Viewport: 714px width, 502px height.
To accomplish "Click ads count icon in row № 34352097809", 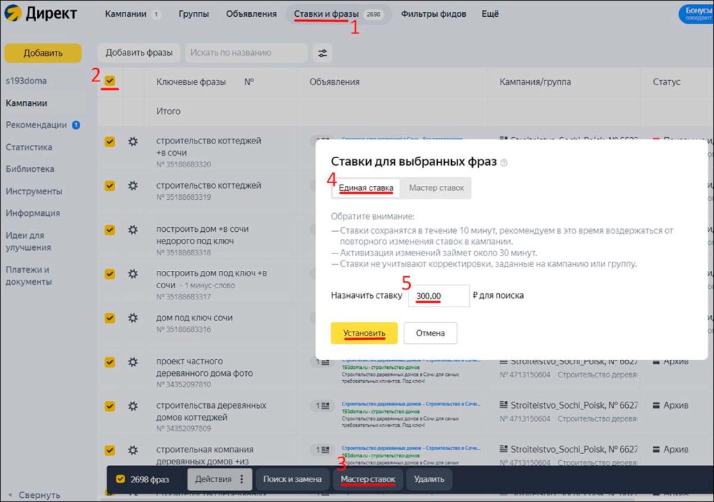I will click(x=322, y=406).
